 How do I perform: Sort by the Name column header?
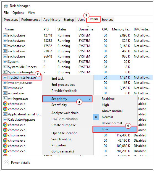22,29
